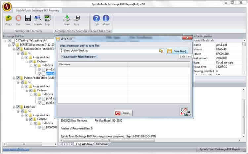Collapse the Public Folder Store tree node
248x154 pixels.
(14, 78)
